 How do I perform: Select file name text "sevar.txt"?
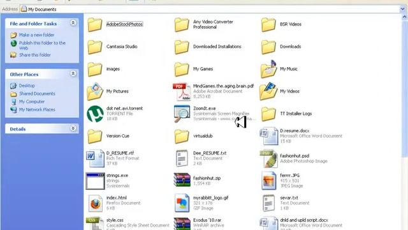[x=289, y=198]
